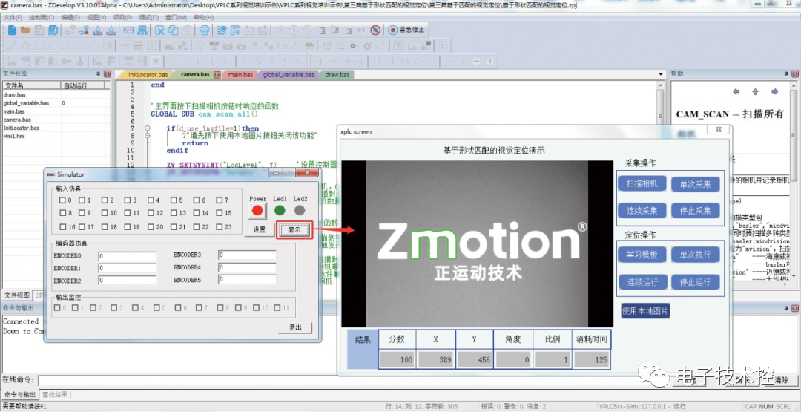Tick input simulation checkbox 15
Image resolution: width=801 pixels, height=412 pixels.
219,213
